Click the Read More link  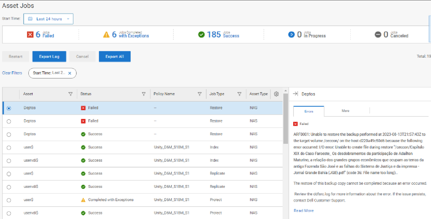point(304,211)
